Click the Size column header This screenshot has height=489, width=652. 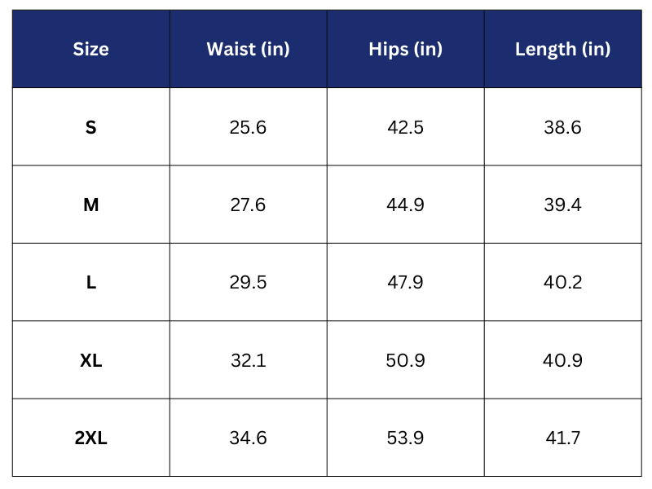click(90, 49)
